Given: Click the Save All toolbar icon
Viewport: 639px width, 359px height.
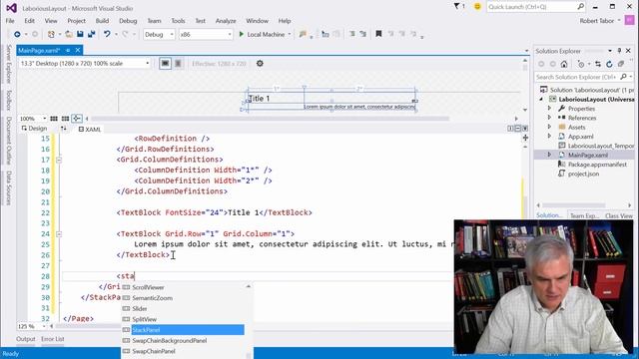Looking at the screenshot, I should point(91,34).
